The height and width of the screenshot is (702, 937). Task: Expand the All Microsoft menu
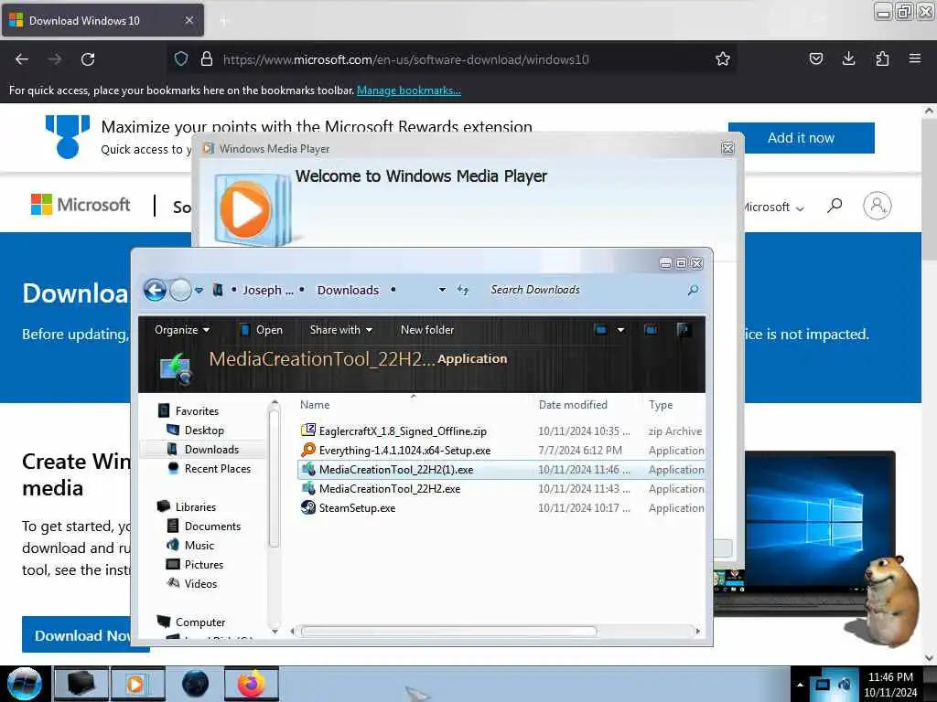pyautogui.click(x=774, y=207)
